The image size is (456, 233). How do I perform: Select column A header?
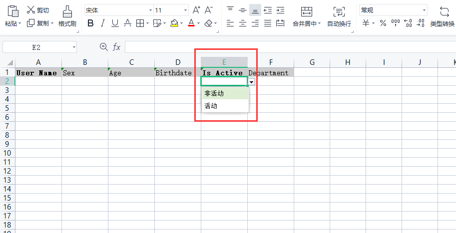coord(38,62)
